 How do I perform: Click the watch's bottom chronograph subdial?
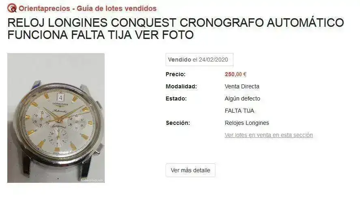click(58, 137)
